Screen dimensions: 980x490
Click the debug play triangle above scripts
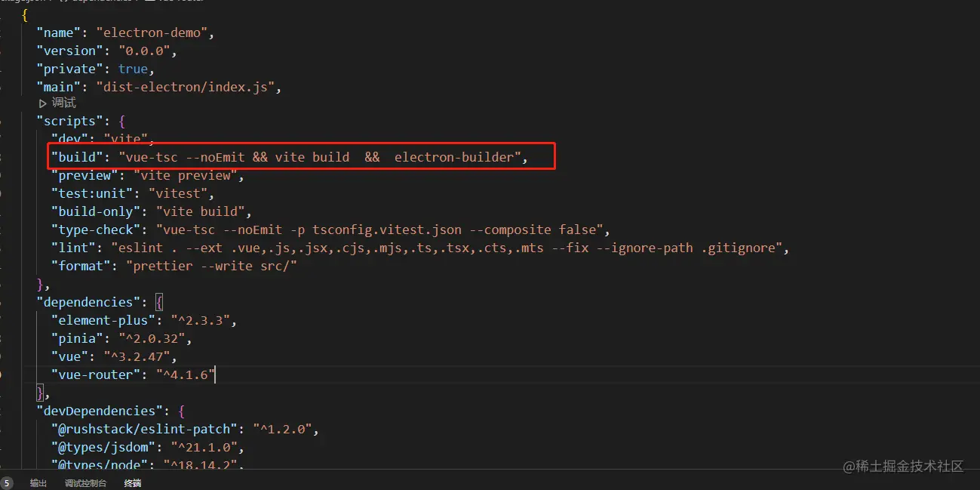[43, 103]
